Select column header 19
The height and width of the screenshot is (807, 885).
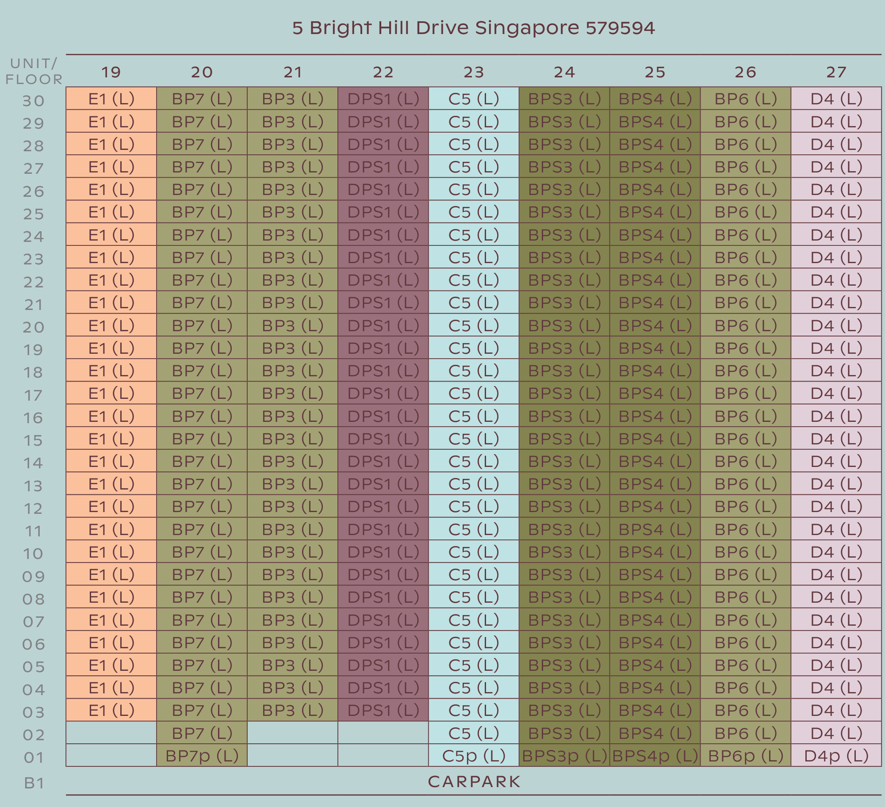pos(111,72)
